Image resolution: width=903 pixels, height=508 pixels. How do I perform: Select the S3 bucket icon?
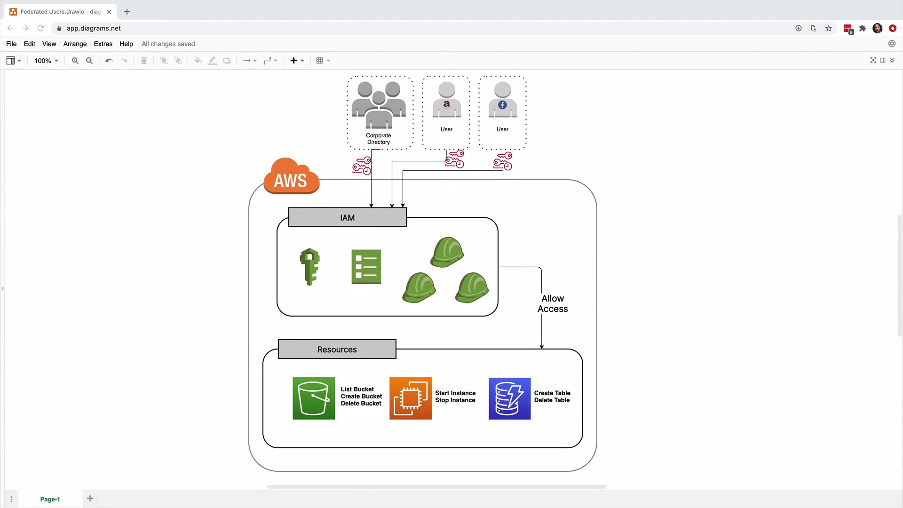point(314,398)
